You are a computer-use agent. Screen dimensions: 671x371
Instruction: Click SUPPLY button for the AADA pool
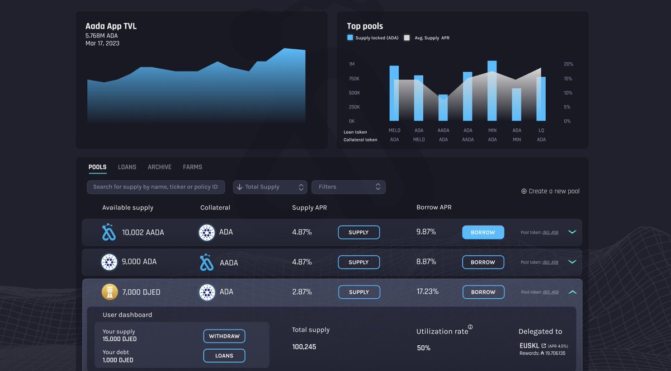(358, 232)
